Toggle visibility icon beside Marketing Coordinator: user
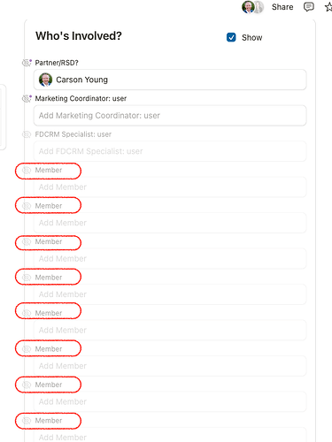332x442 pixels. (27, 98)
